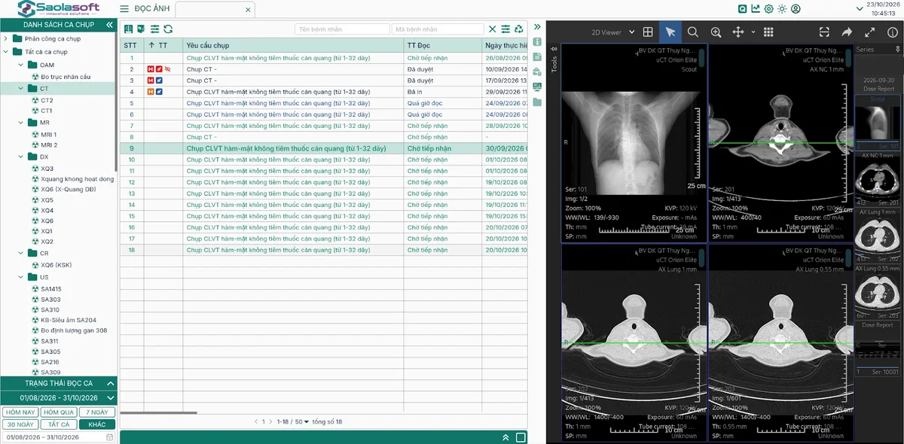Image resolution: width=904 pixels, height=444 pixels.
Task: Click the 30 NGÀY filter button
Action: (20, 424)
